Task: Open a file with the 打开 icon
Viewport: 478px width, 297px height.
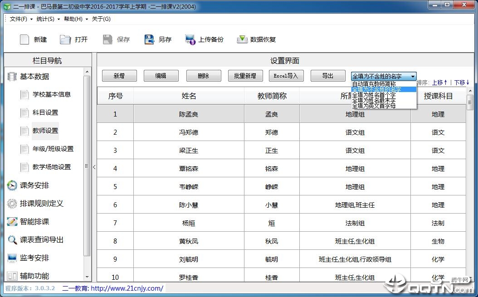Action: pos(65,39)
